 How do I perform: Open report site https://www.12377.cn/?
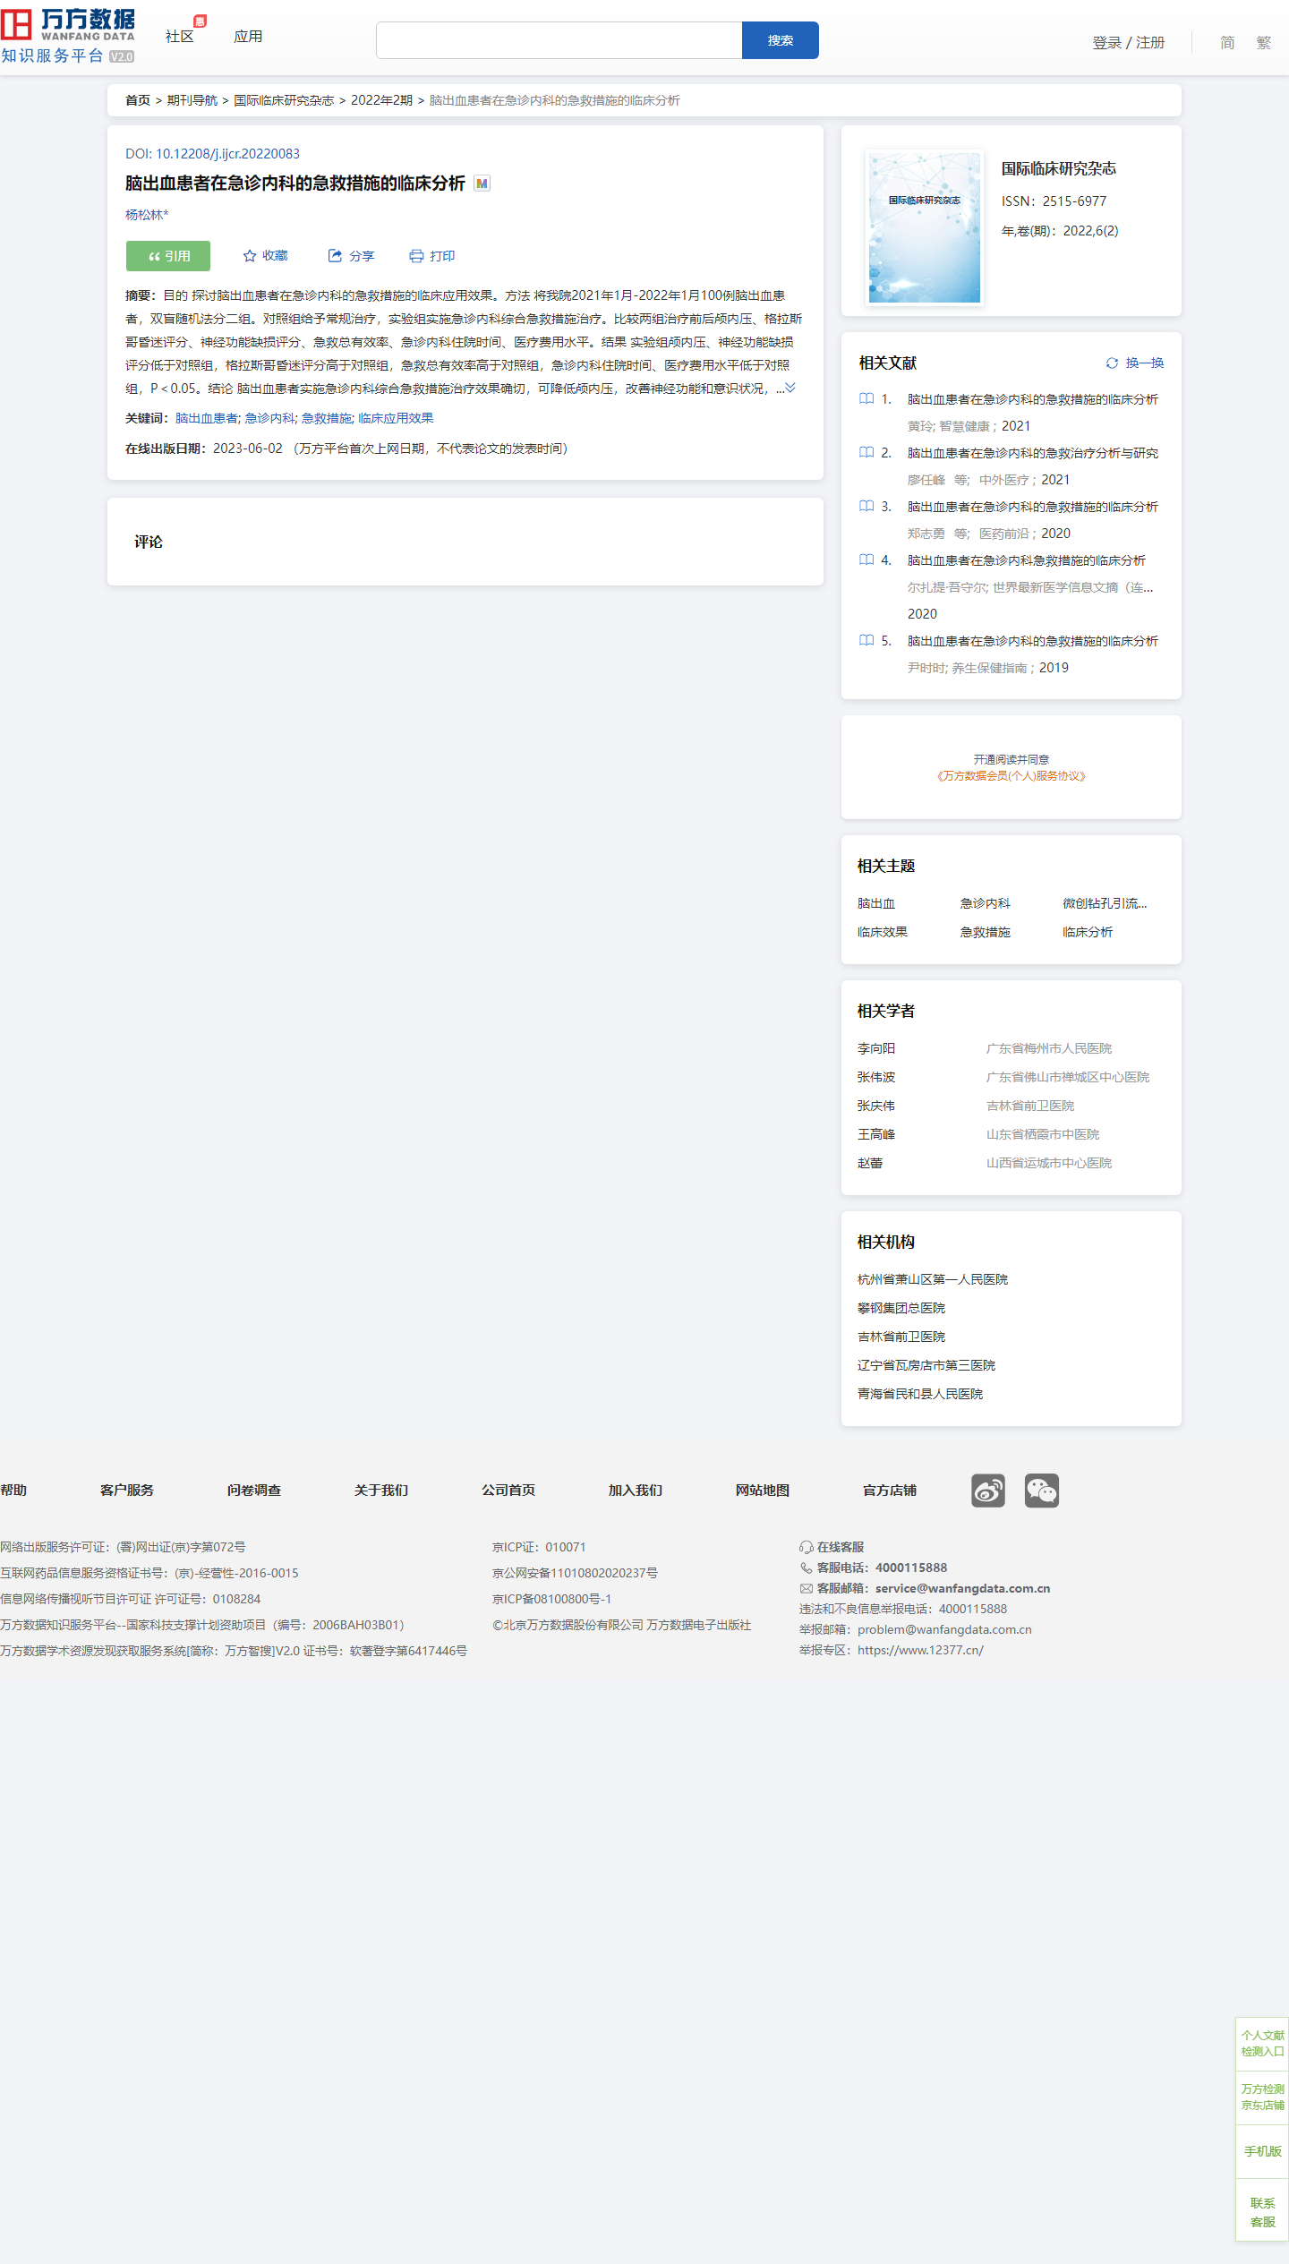pos(920,1650)
